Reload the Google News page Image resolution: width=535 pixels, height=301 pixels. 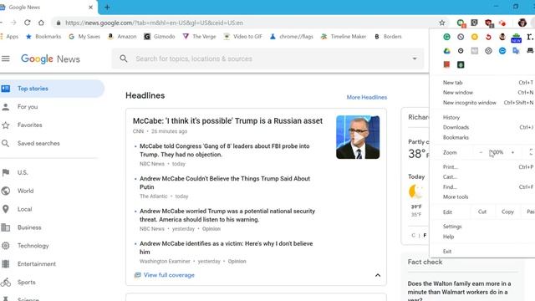pos(28,23)
